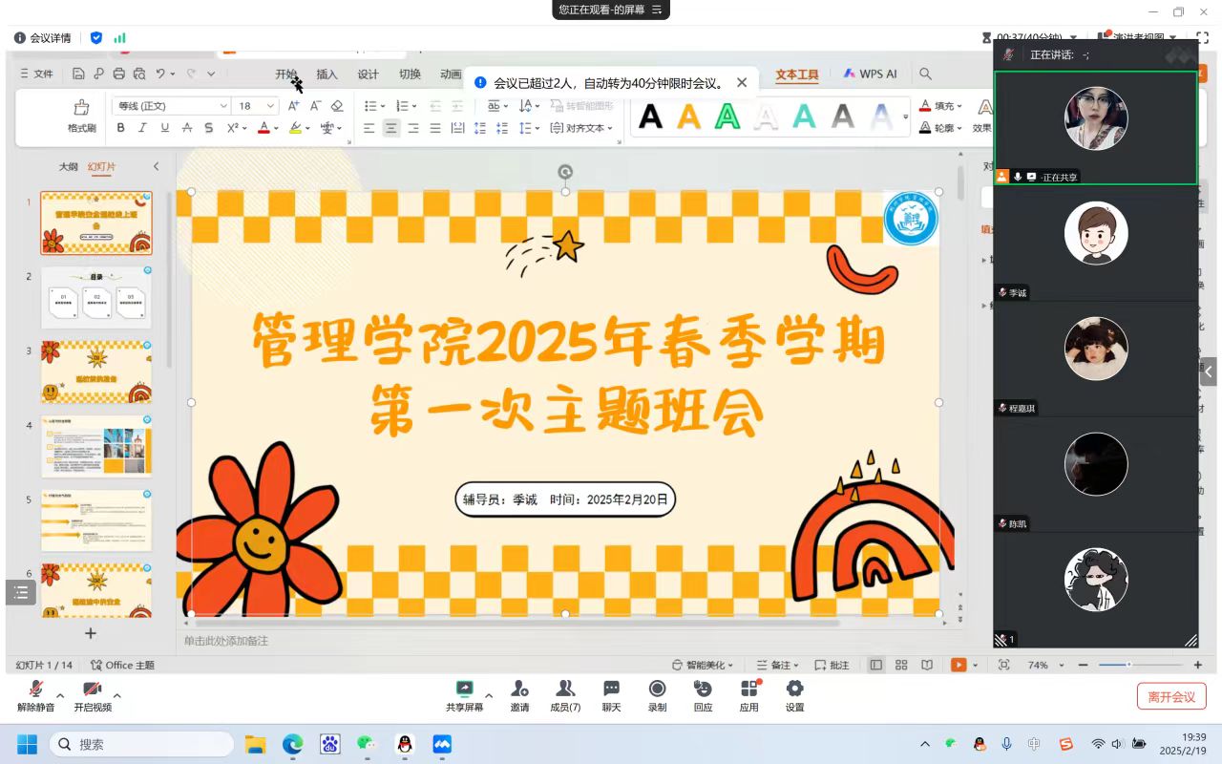The height and width of the screenshot is (764, 1222).
Task: Open the font size 18 dropdown
Action: [272, 106]
